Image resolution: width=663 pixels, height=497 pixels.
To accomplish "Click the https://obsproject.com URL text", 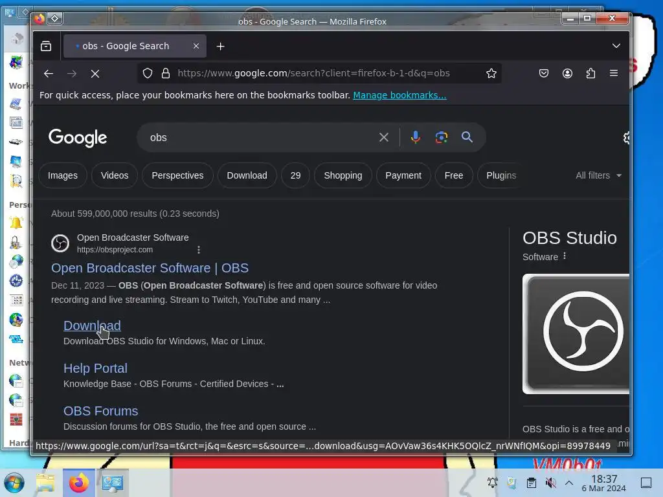I will click(x=115, y=250).
